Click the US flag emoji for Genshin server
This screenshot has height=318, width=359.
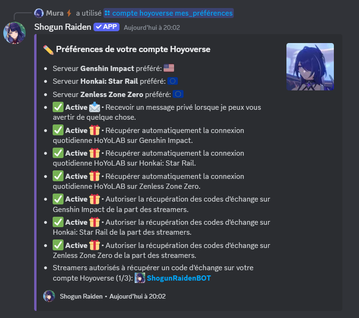pos(169,68)
